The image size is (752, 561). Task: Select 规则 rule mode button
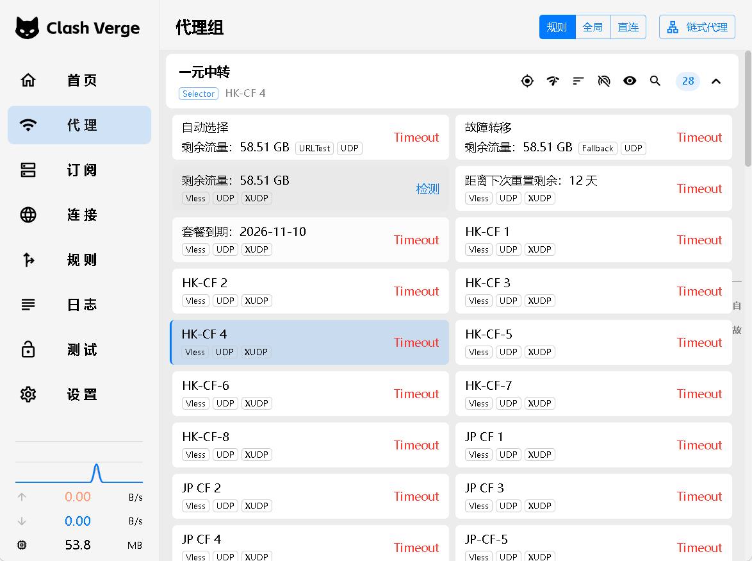click(557, 27)
